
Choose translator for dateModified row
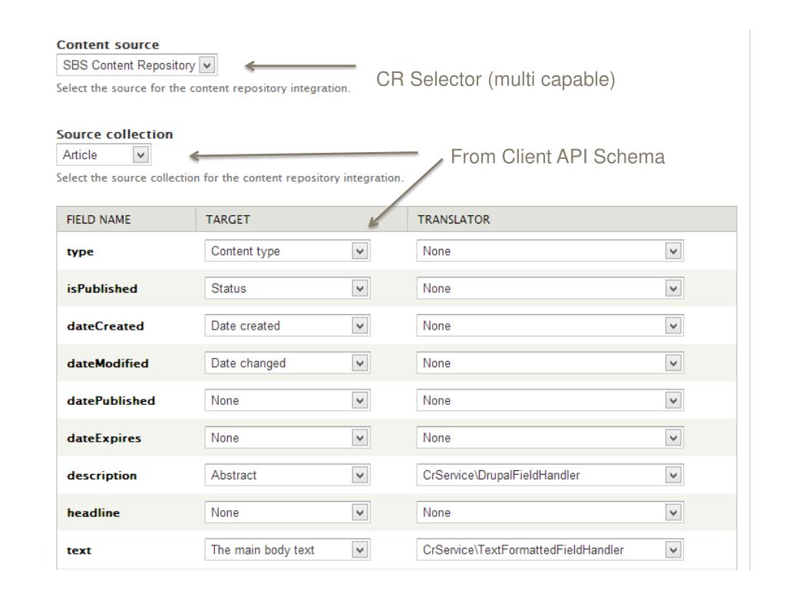550,363
